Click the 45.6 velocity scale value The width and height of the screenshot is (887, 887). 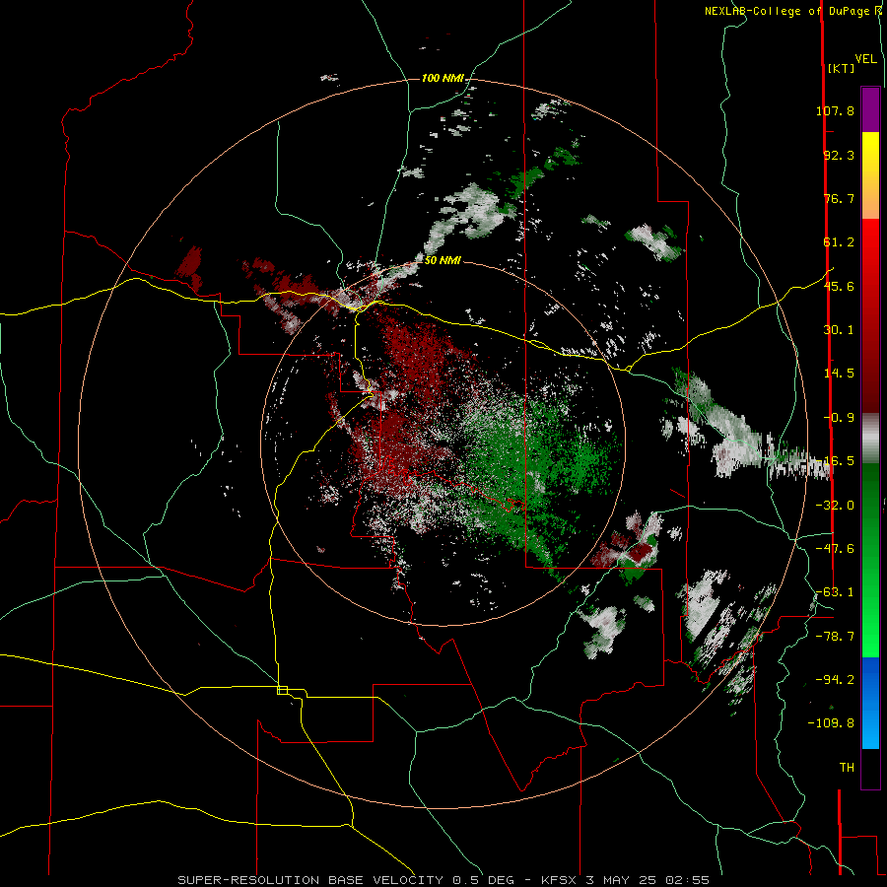click(839, 286)
